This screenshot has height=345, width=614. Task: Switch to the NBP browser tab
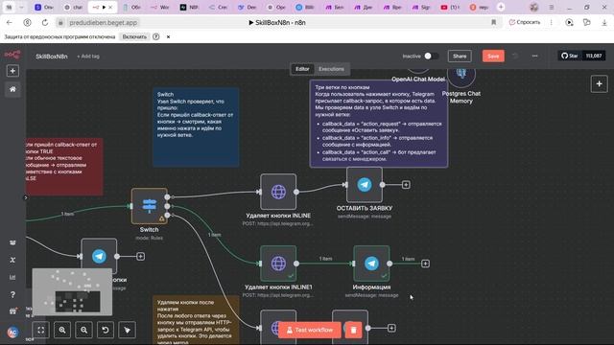coord(189,7)
